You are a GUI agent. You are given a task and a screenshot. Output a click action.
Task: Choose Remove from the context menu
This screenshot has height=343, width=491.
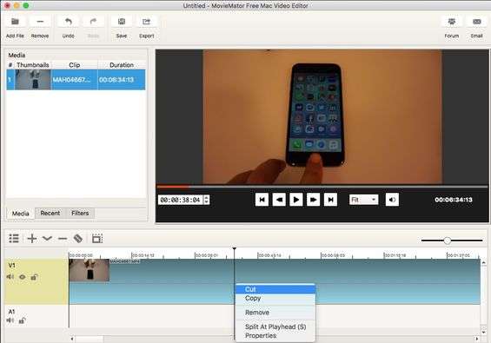(275, 313)
